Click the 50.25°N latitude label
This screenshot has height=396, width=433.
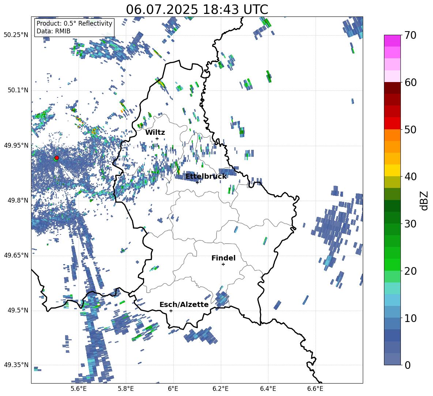coord(16,35)
